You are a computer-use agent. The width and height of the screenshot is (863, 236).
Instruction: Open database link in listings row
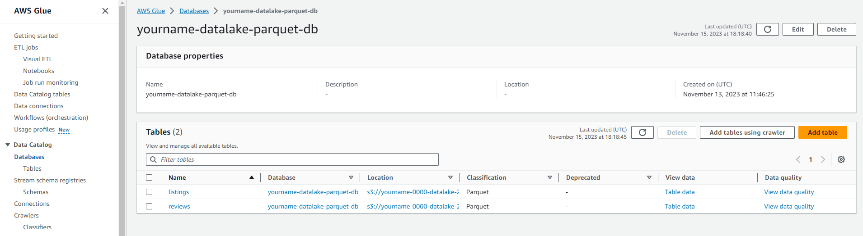click(x=313, y=192)
